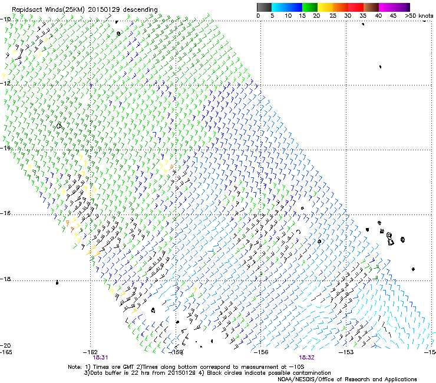Viewport: 436px width, 383px height.
Task: Click the -16 latitude label
Action: 5,213
